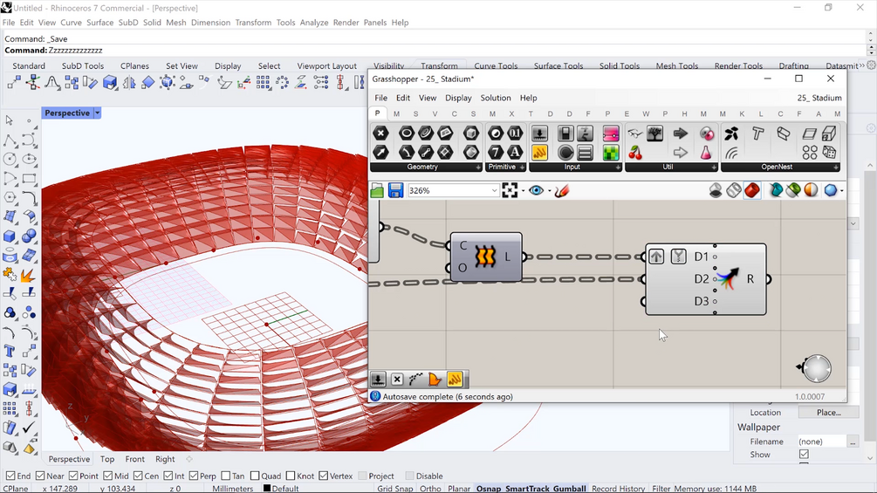Image resolution: width=877 pixels, height=493 pixels.
Task: Select the Boolean primitive parameter icon
Action: click(x=496, y=133)
